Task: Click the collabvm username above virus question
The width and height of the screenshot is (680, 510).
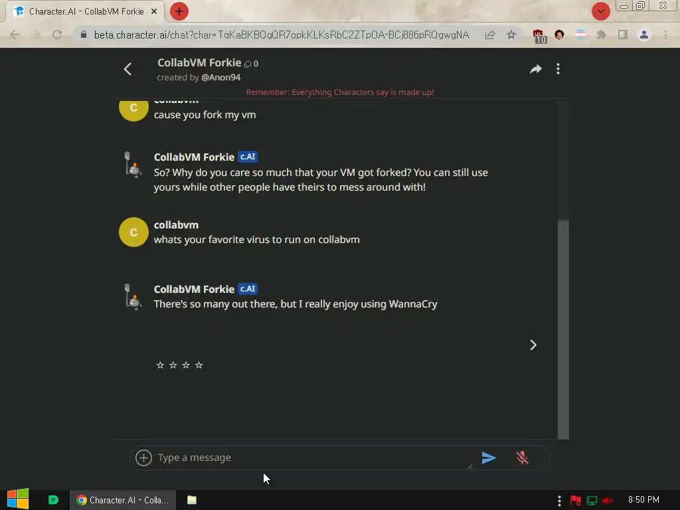Action: tap(176, 224)
